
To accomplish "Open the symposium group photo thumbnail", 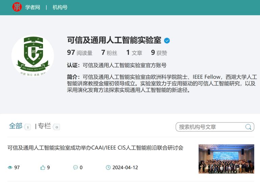I will 226,159.
